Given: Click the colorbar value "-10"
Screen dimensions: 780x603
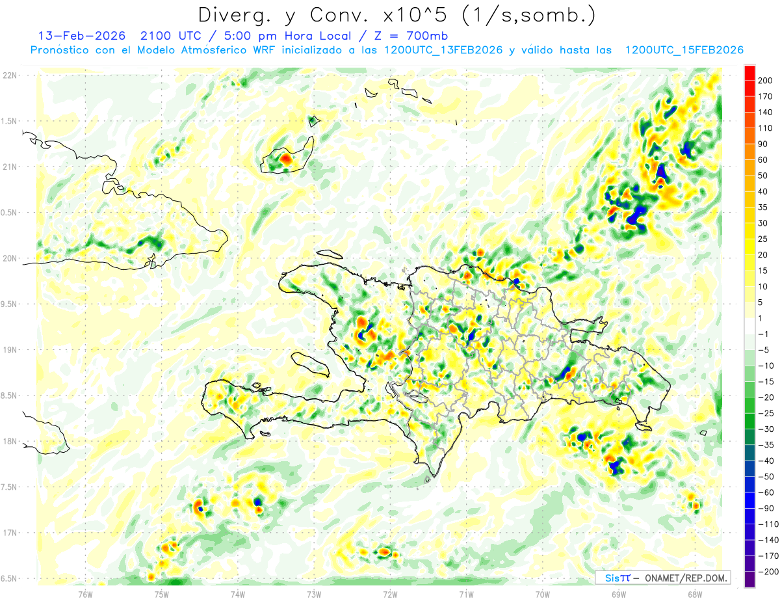Looking at the screenshot, I should coord(768,366).
